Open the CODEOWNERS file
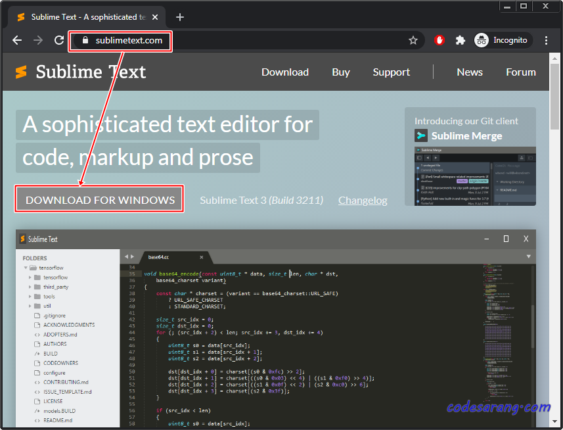 click(x=60, y=363)
